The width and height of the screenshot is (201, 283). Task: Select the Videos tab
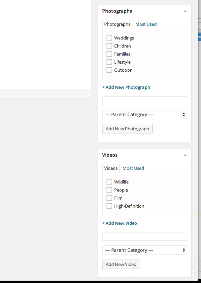click(111, 168)
